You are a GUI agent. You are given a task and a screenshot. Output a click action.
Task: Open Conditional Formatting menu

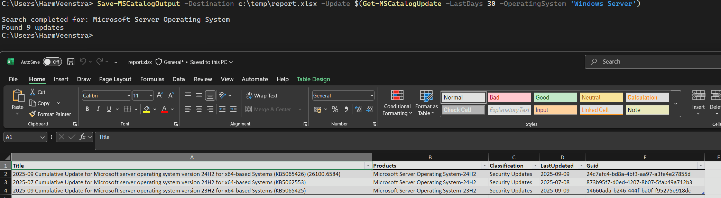[x=397, y=103]
